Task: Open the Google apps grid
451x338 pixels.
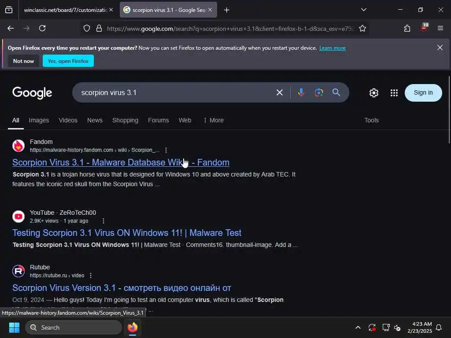Action: click(394, 93)
